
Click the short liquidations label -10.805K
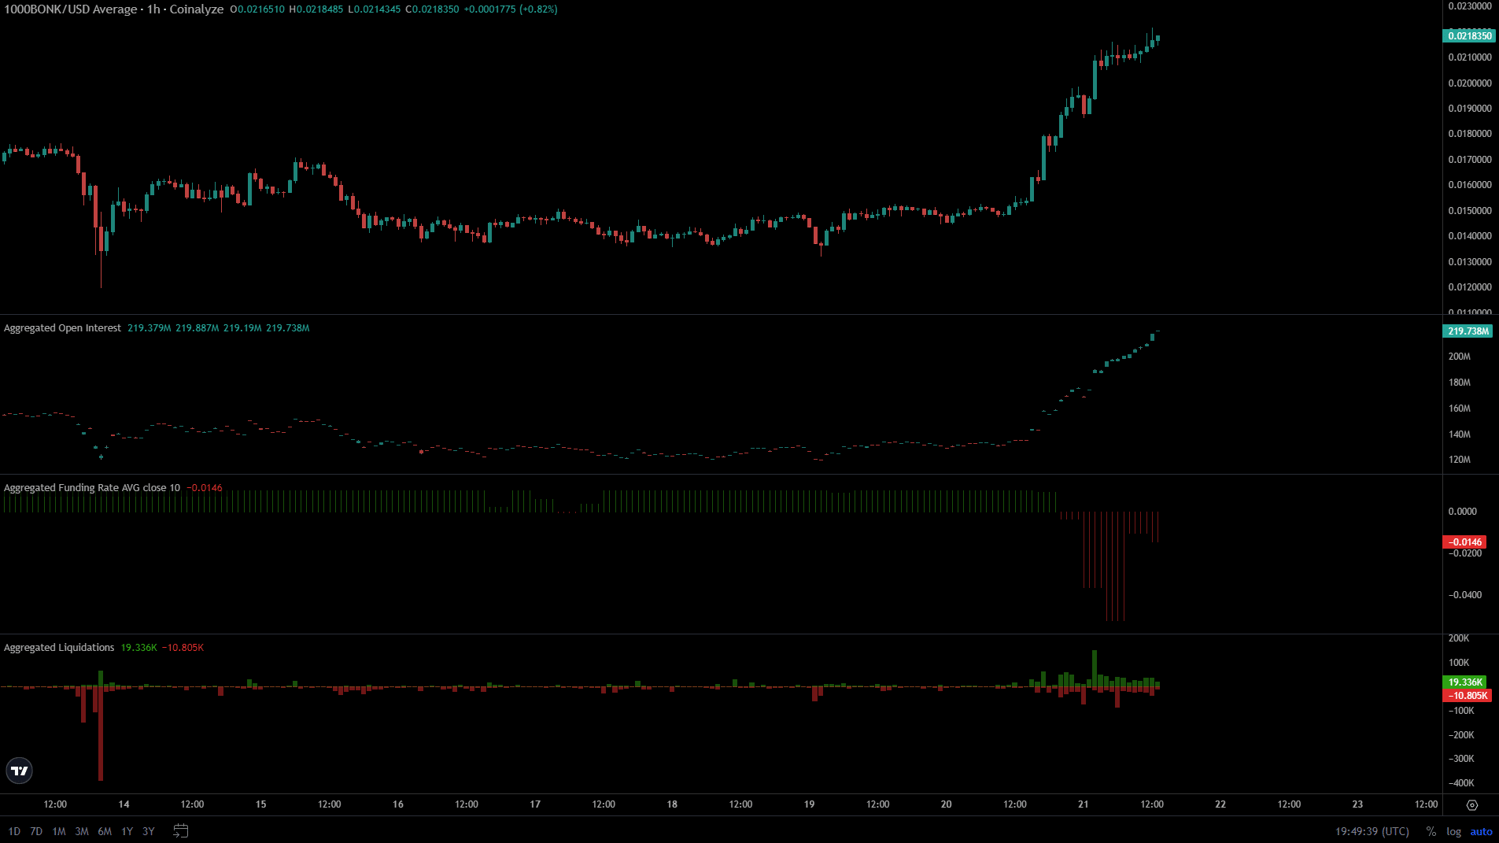pyautogui.click(x=1467, y=696)
